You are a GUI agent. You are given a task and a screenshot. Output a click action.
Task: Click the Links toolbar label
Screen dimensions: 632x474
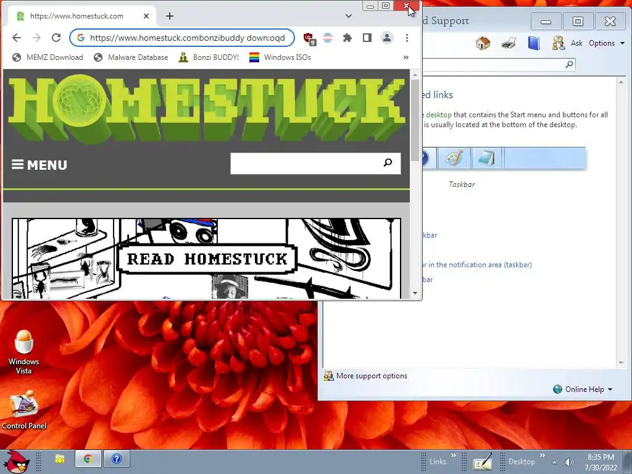[438, 462]
